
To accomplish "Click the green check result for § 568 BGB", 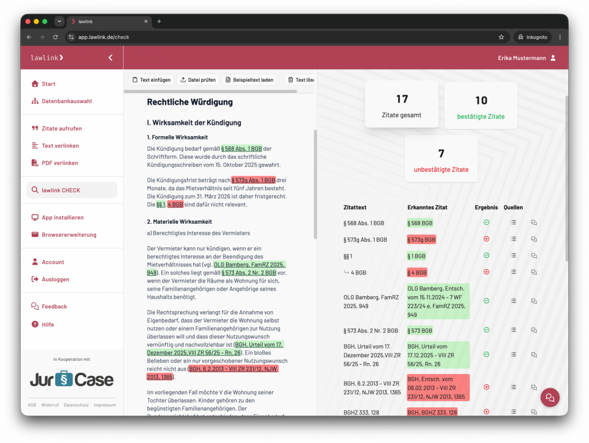I will click(487, 223).
